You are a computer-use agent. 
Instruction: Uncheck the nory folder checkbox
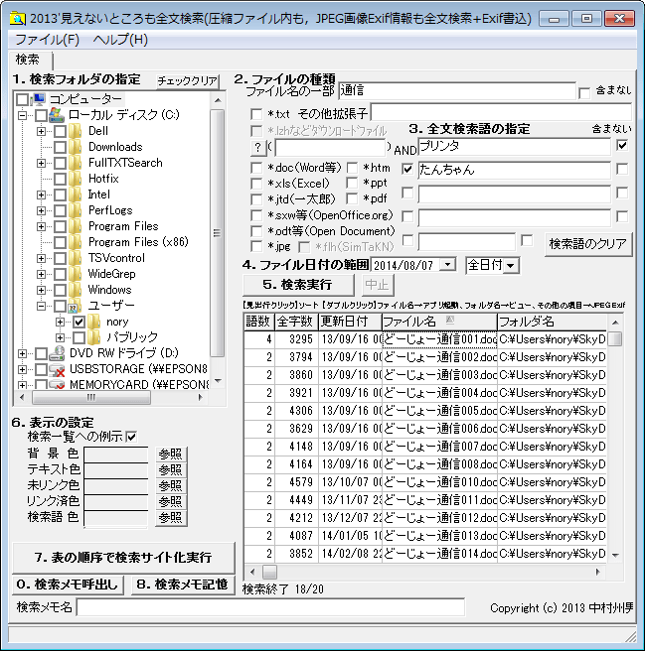pyautogui.click(x=79, y=322)
